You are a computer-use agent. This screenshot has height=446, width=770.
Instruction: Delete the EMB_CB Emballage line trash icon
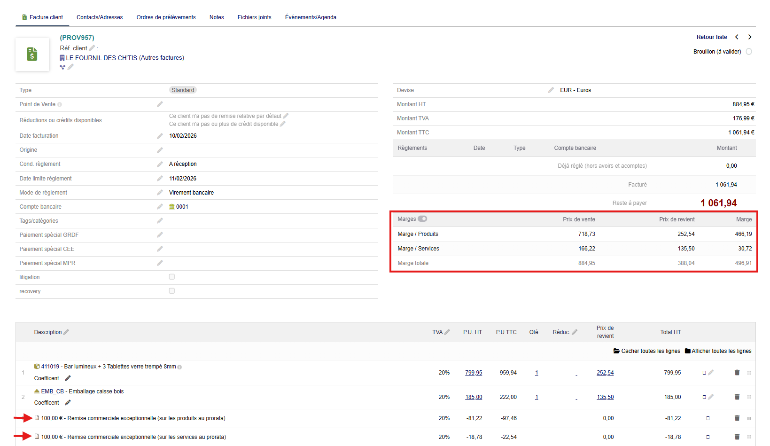pyautogui.click(x=737, y=397)
